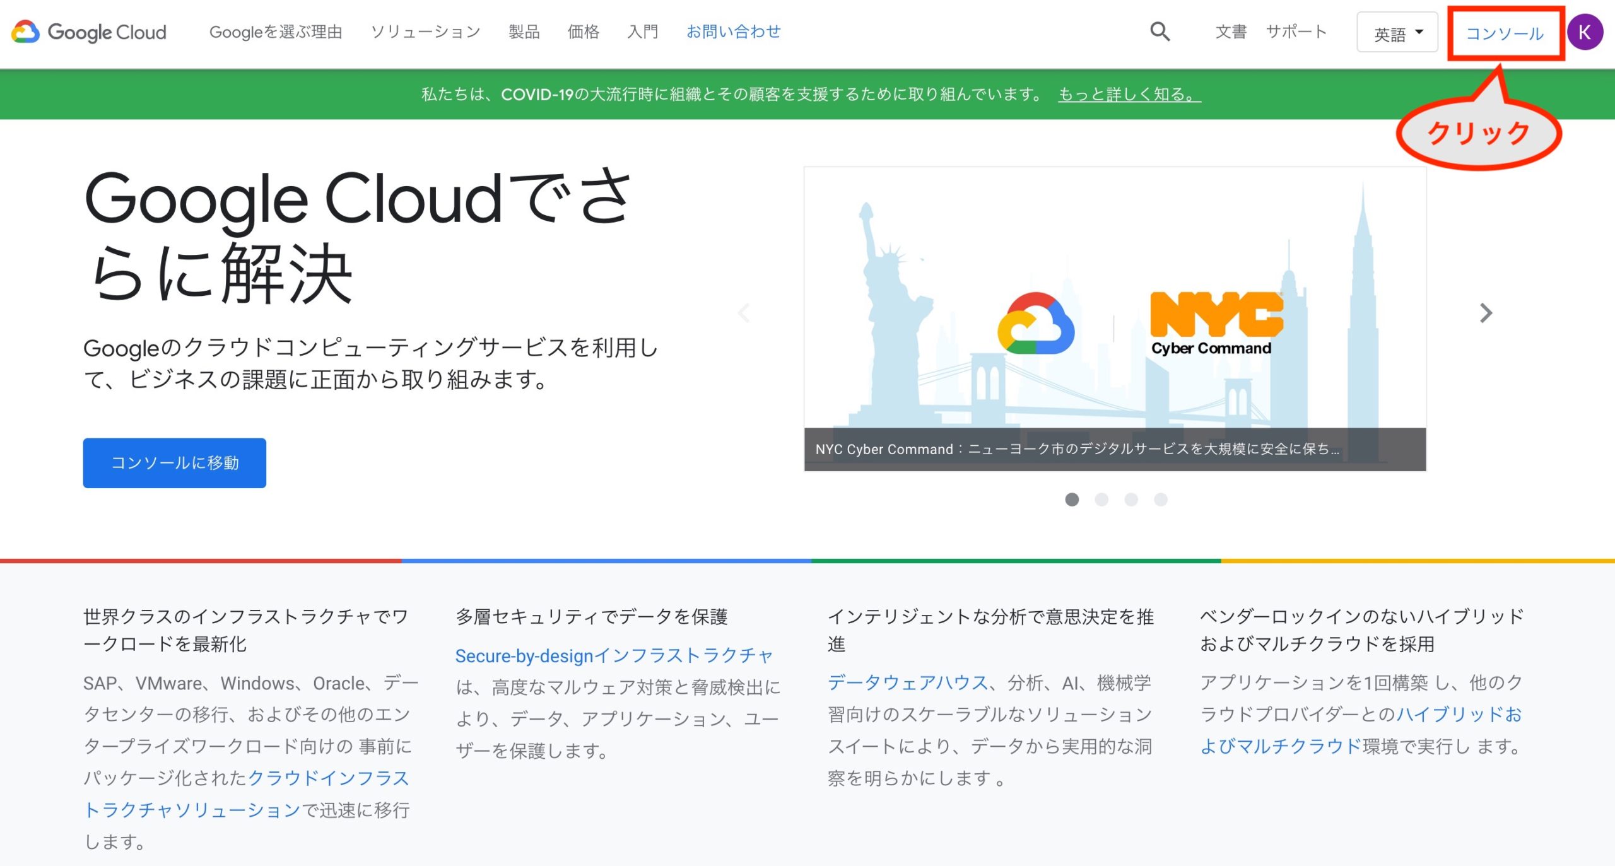Open the 価格 menu item
The width and height of the screenshot is (1615, 866).
[x=584, y=32]
